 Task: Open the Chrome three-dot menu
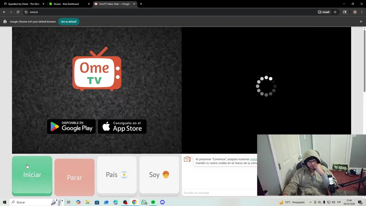[x=362, y=12]
